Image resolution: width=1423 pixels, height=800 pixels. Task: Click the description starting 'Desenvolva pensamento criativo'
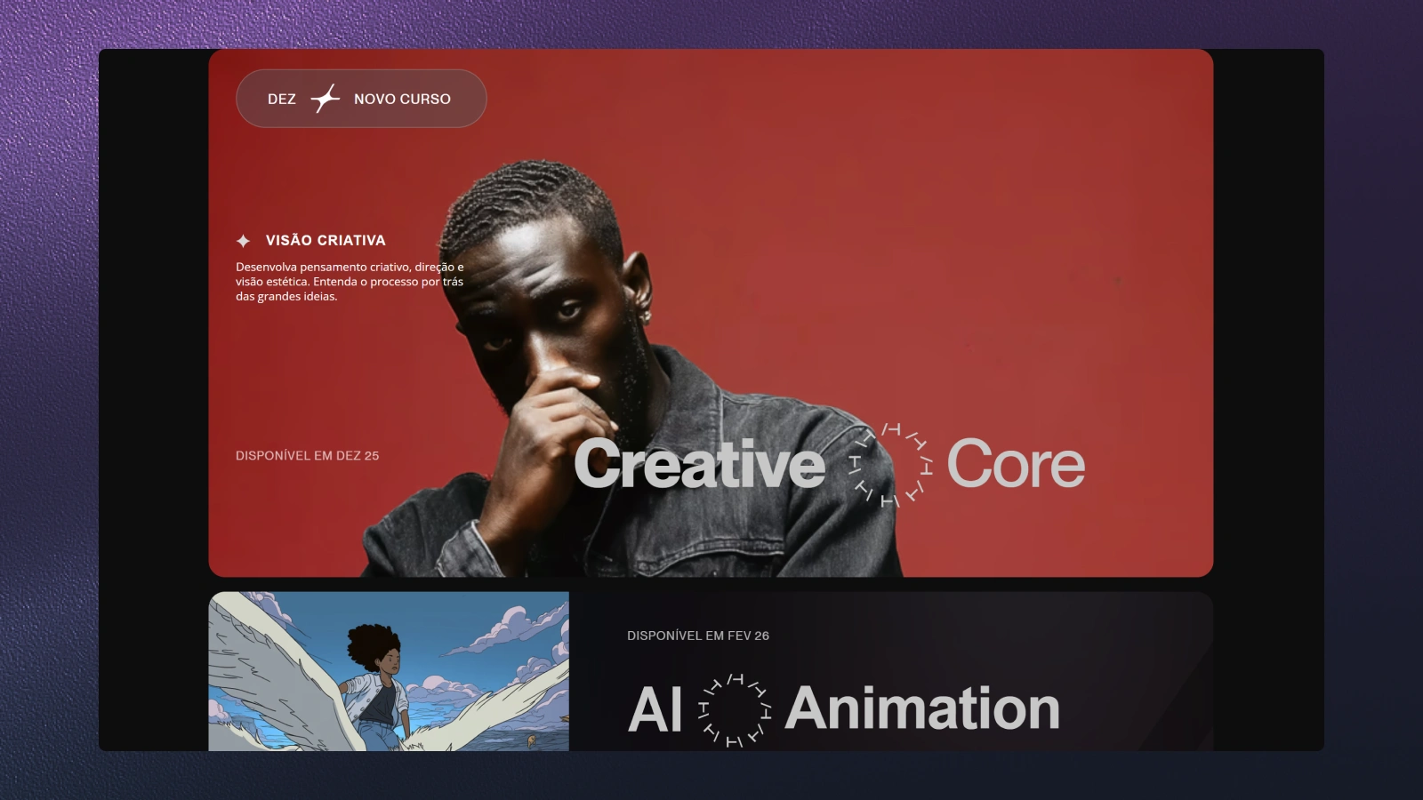350,282
